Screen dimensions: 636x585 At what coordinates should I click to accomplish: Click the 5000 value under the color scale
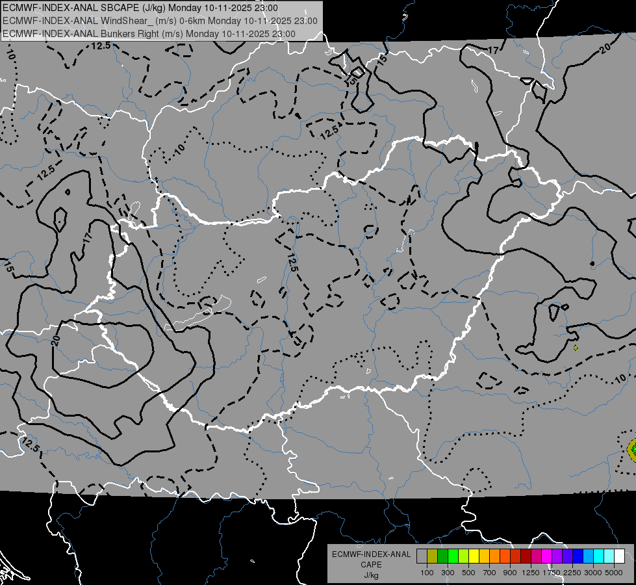tap(614, 573)
